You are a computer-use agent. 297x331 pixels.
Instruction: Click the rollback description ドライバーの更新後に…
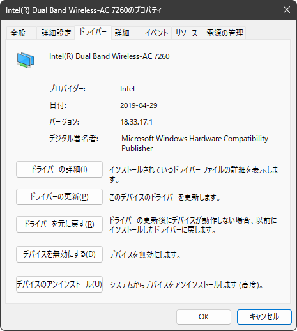click(x=193, y=225)
